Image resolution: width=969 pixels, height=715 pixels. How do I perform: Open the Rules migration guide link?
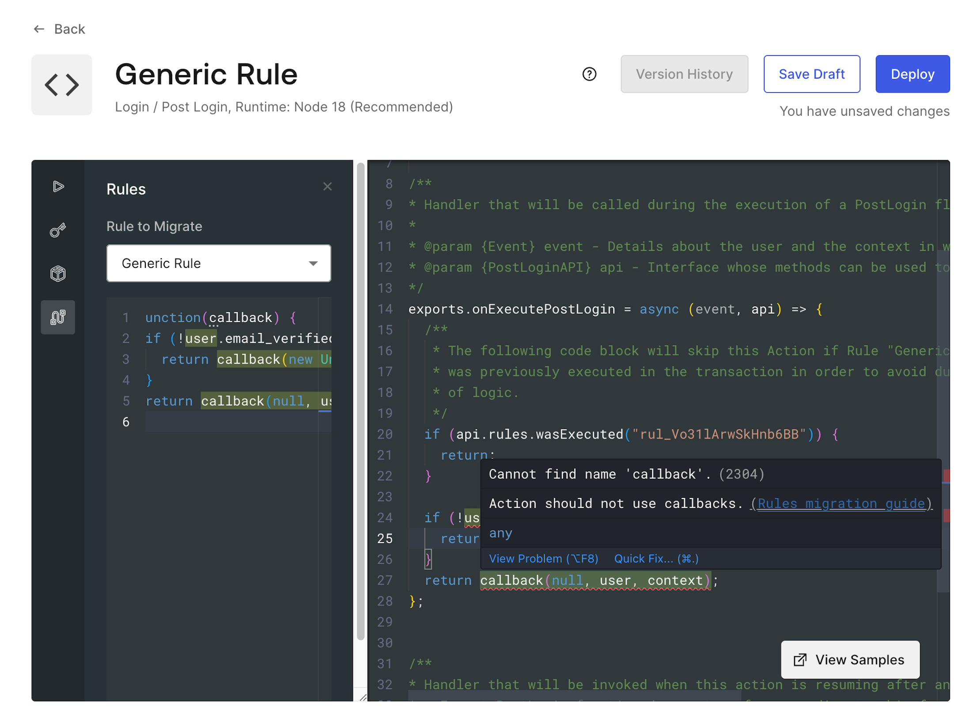click(841, 504)
